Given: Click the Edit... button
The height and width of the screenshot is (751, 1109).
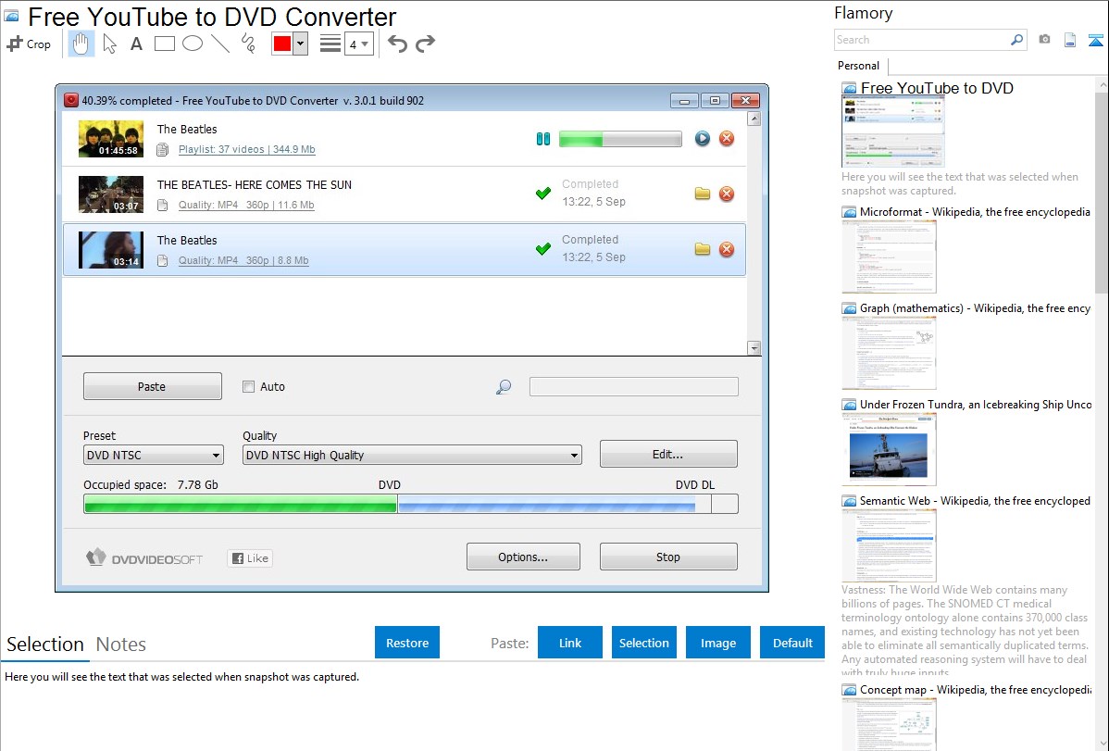Looking at the screenshot, I should 668,455.
